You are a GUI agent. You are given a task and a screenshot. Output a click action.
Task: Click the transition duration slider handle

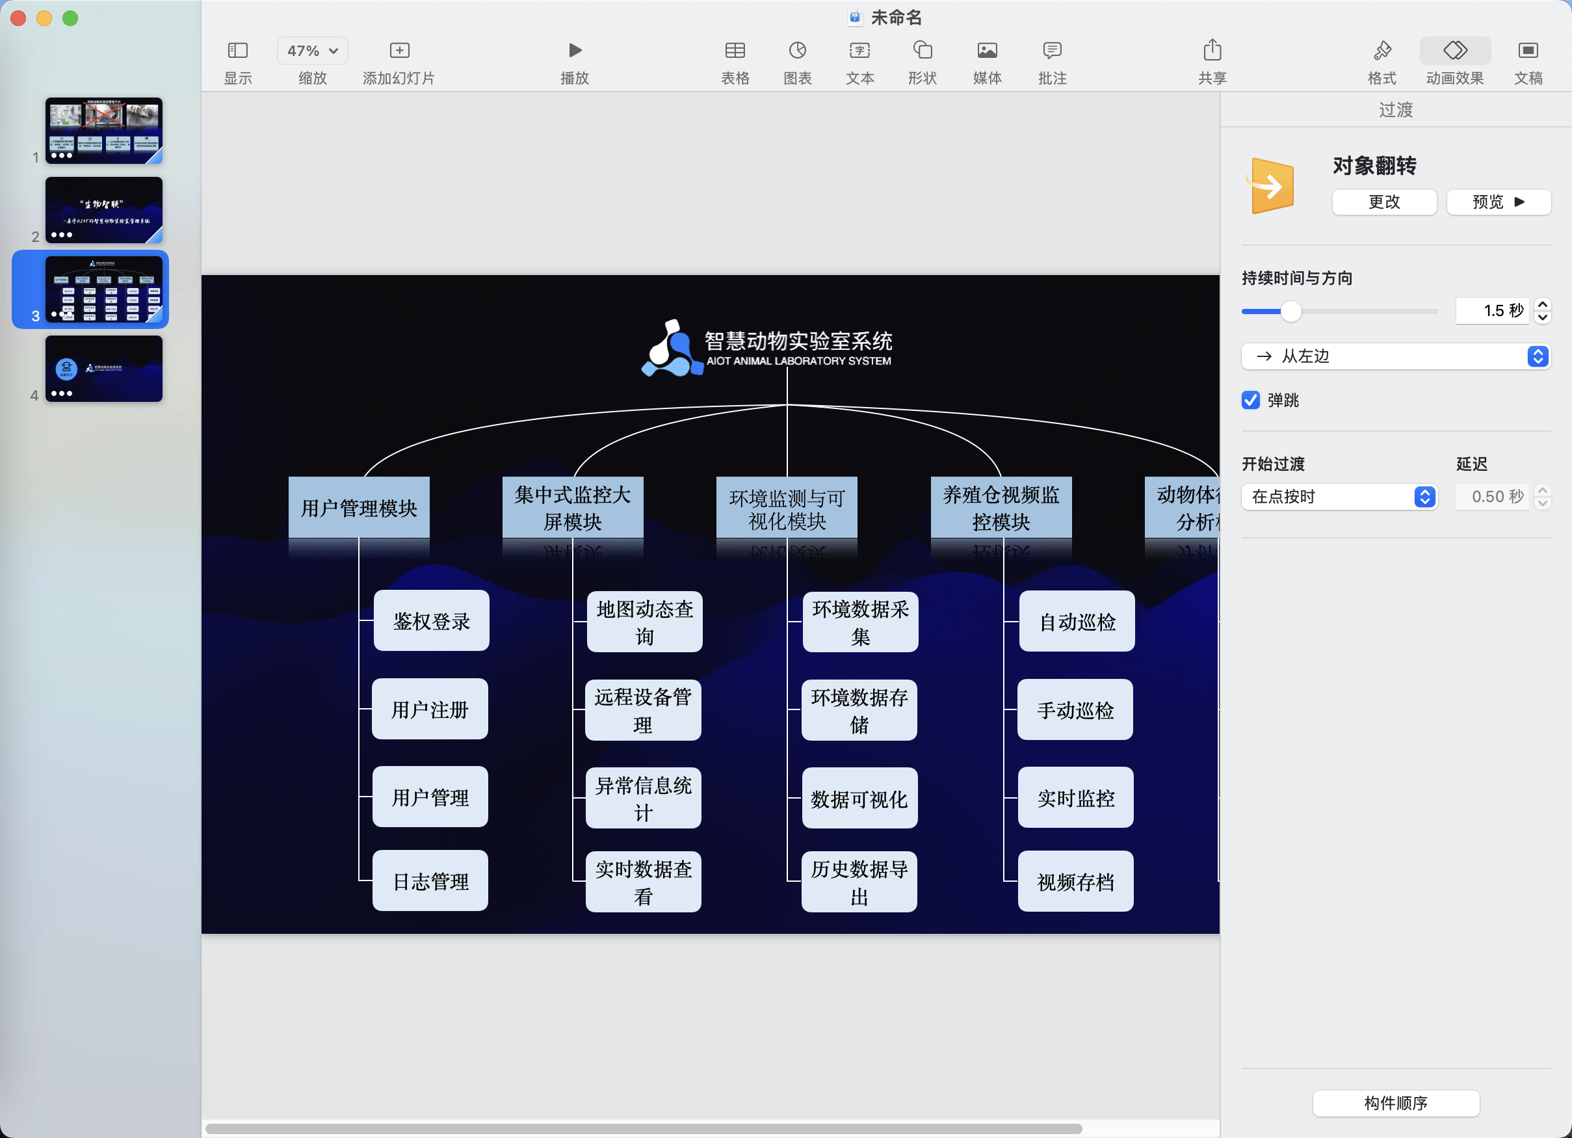click(x=1290, y=311)
